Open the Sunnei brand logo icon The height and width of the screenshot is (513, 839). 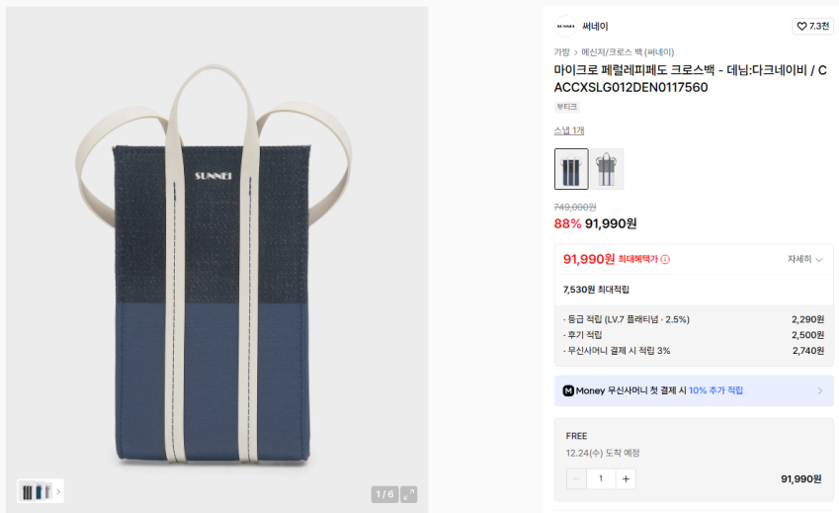565,27
